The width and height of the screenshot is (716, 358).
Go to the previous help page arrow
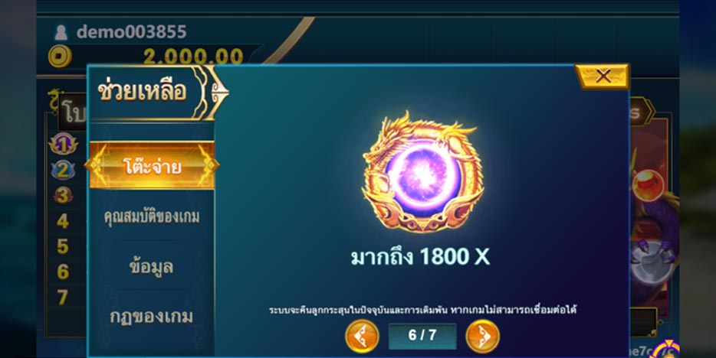click(x=362, y=336)
